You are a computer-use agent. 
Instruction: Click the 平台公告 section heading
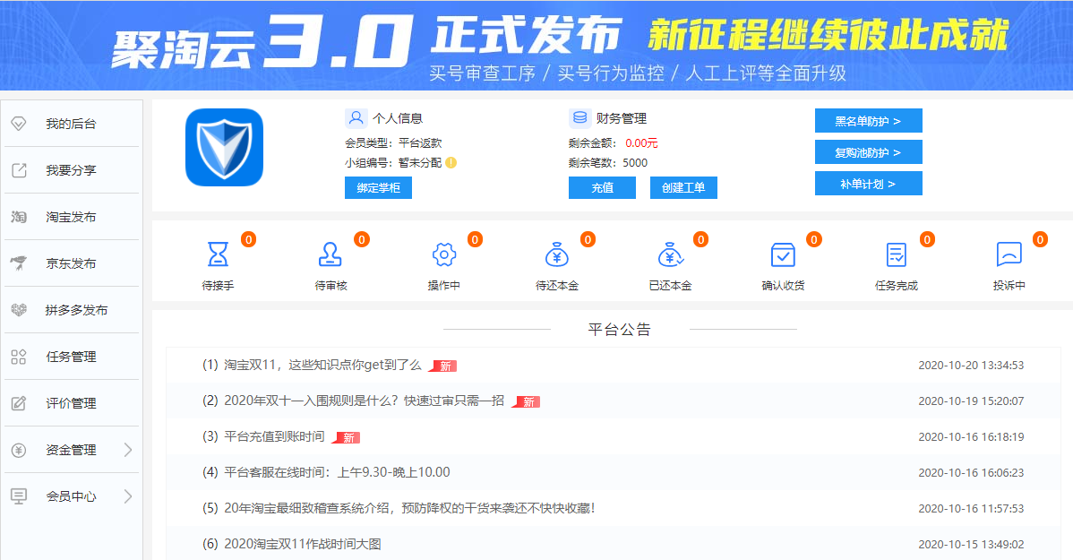click(619, 330)
